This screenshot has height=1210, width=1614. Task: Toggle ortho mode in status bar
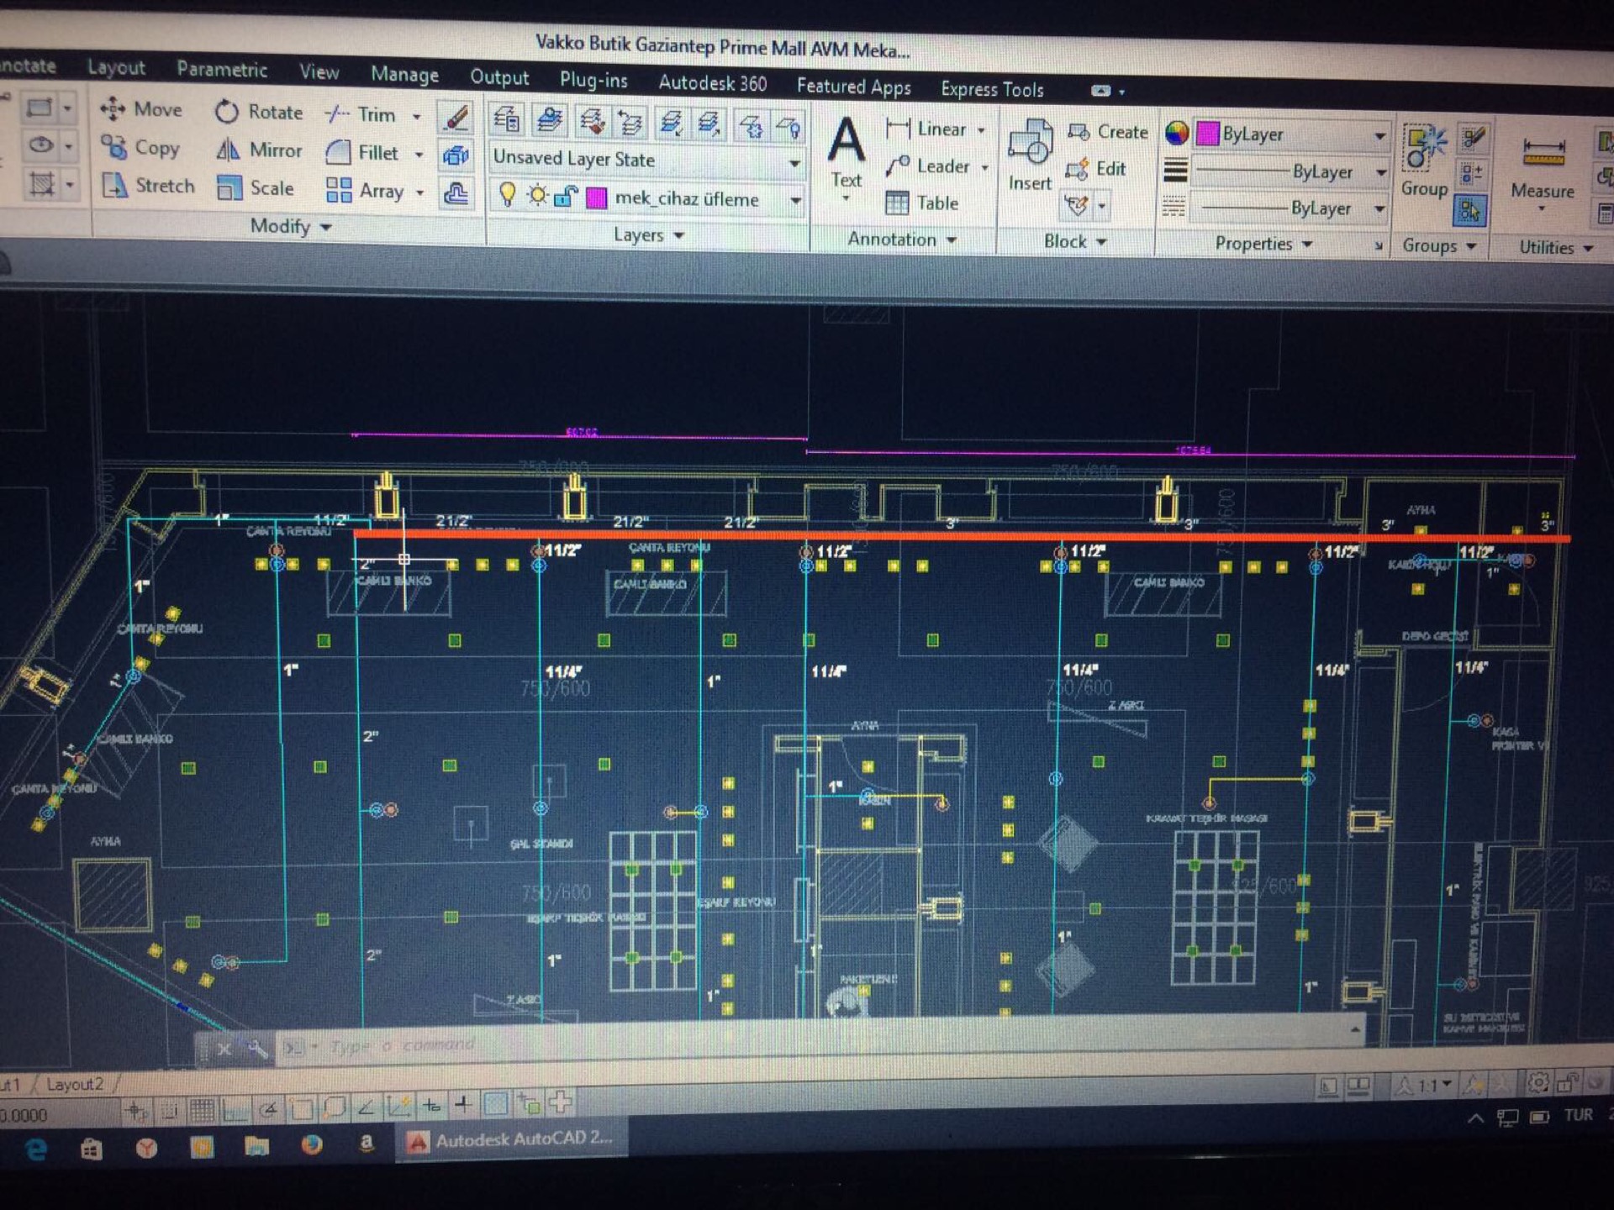tap(235, 1110)
